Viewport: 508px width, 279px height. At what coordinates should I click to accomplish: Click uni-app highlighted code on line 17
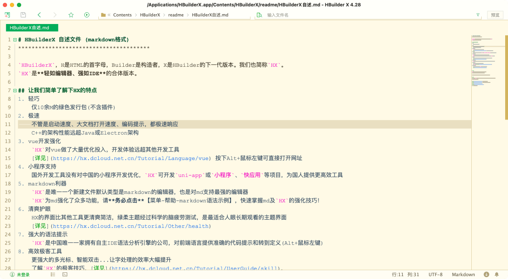190,175
